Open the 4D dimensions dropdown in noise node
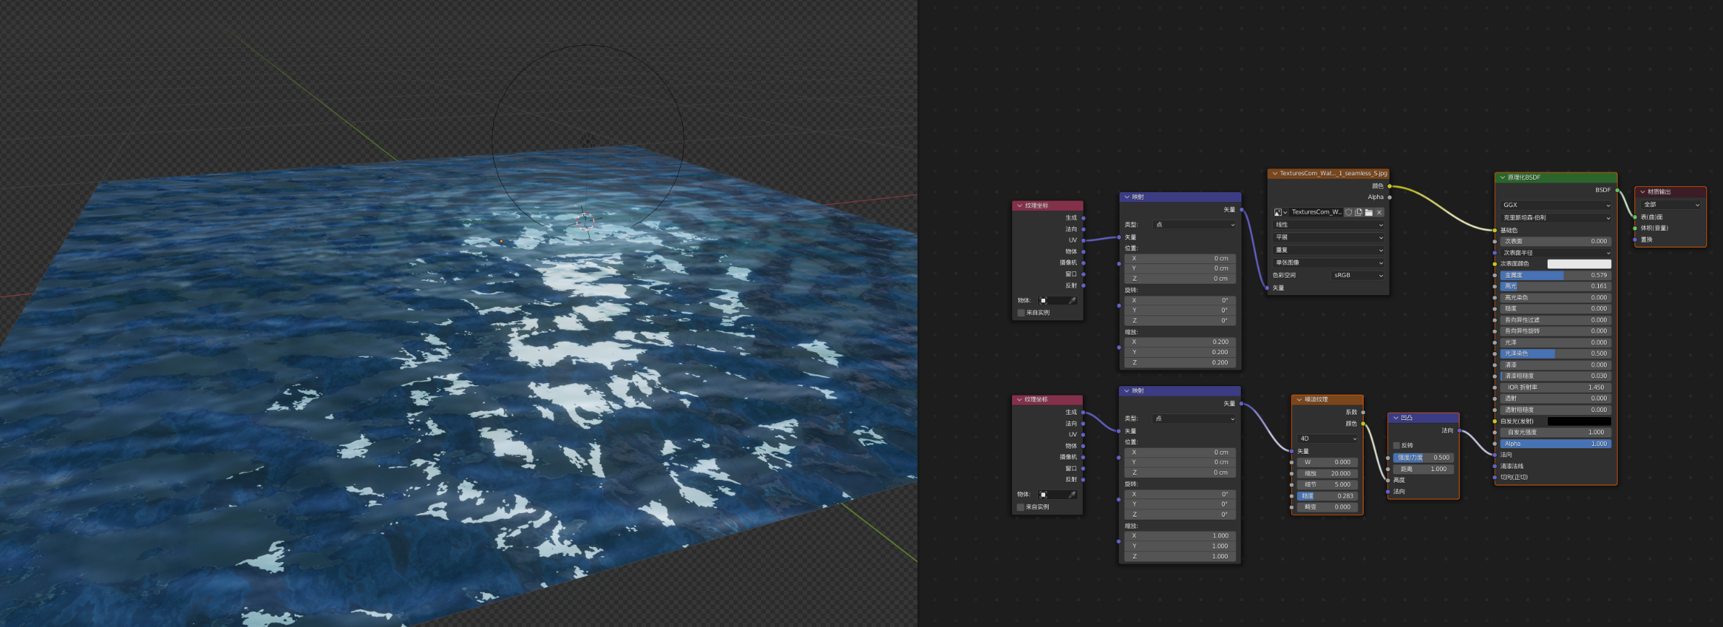The image size is (1723, 627). pos(1327,439)
